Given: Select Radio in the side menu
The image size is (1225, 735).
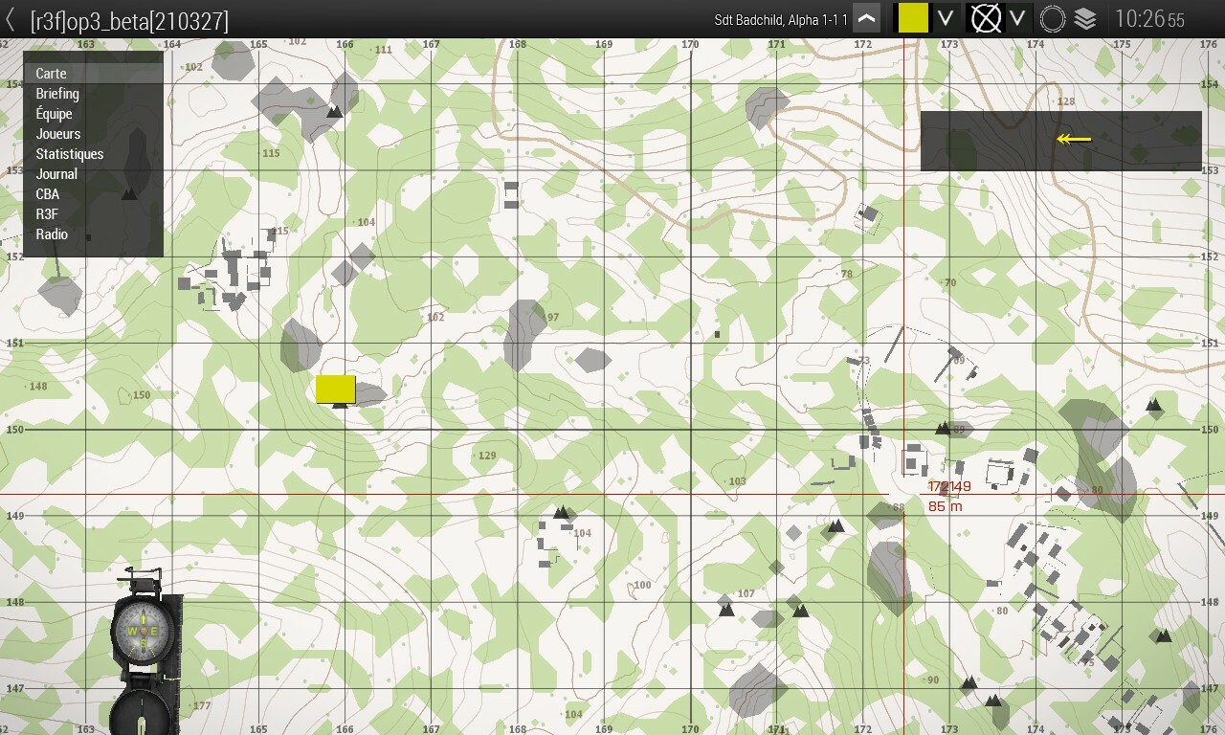Looking at the screenshot, I should (52, 234).
